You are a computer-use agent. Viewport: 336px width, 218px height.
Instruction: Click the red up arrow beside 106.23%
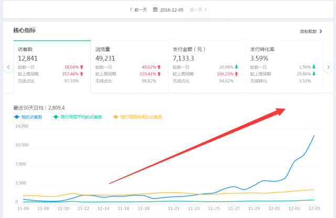236,74
